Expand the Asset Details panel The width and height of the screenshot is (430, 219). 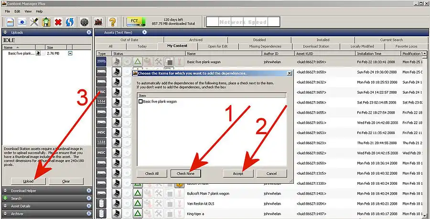pyautogui.click(x=88, y=206)
